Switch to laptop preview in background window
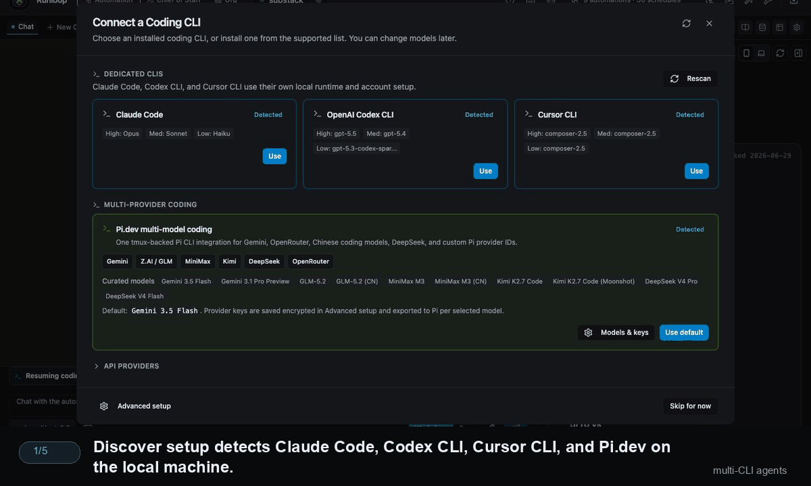Viewport: 811px width, 486px height. (x=761, y=53)
